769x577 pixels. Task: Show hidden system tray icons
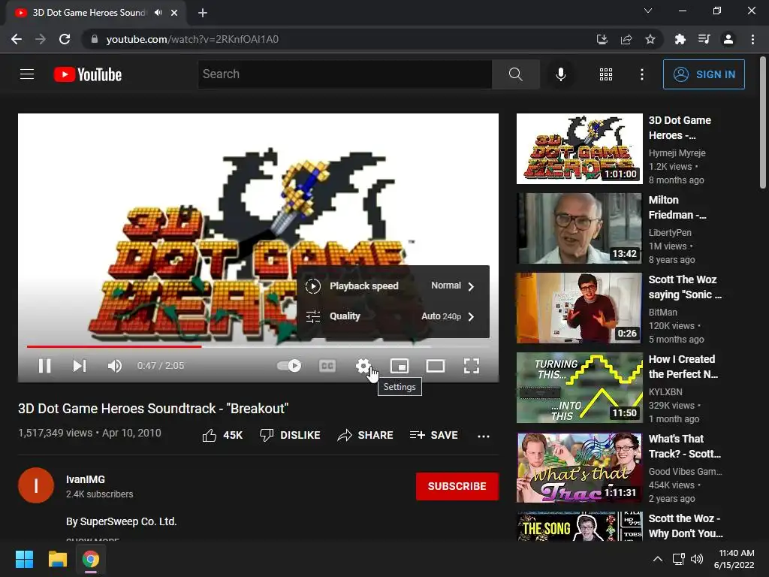pos(658,559)
